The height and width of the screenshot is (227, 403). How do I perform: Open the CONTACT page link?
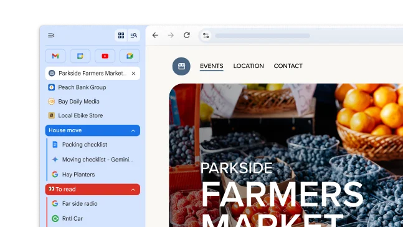(x=288, y=66)
